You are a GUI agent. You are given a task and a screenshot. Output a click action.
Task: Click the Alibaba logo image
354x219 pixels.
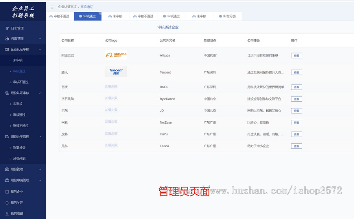pyautogui.click(x=116, y=55)
